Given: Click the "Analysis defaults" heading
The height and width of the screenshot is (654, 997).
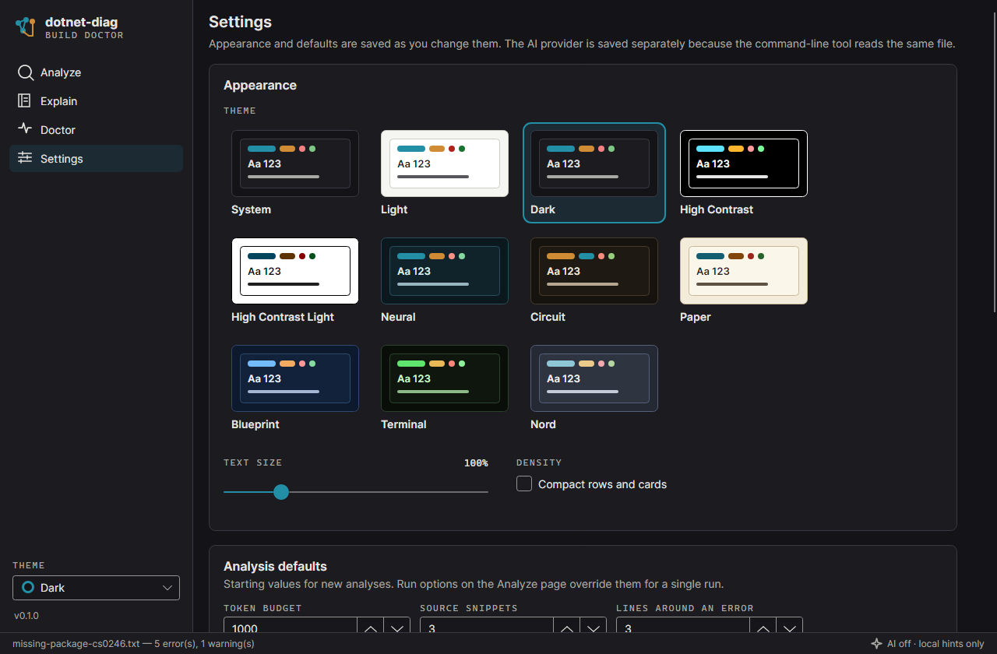Looking at the screenshot, I should tap(275, 566).
